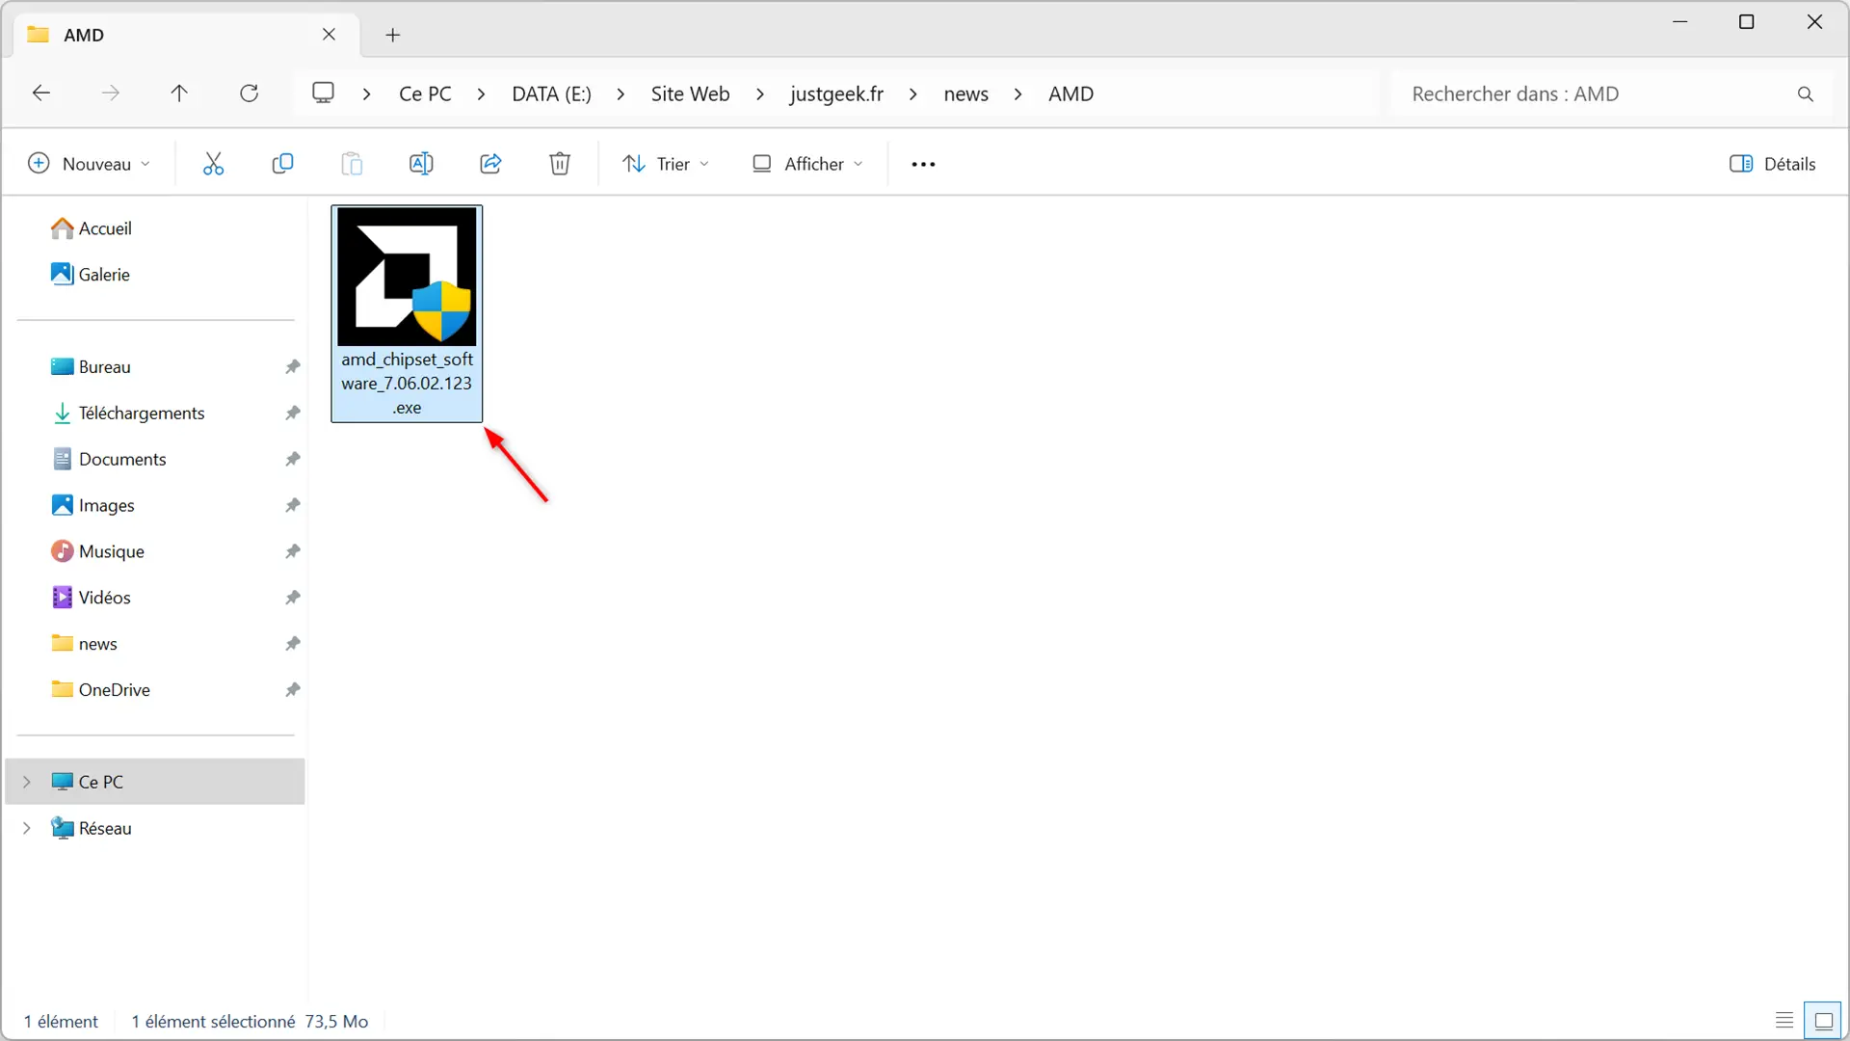Click the Paste clipboard icon
The height and width of the screenshot is (1041, 1850).
(352, 164)
